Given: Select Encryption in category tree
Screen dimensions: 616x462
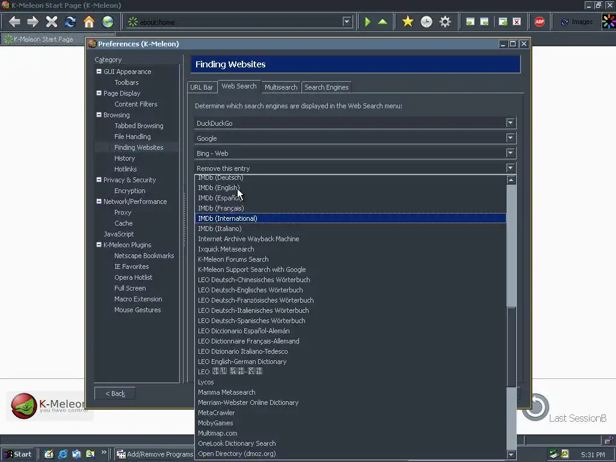Looking at the screenshot, I should point(130,191).
